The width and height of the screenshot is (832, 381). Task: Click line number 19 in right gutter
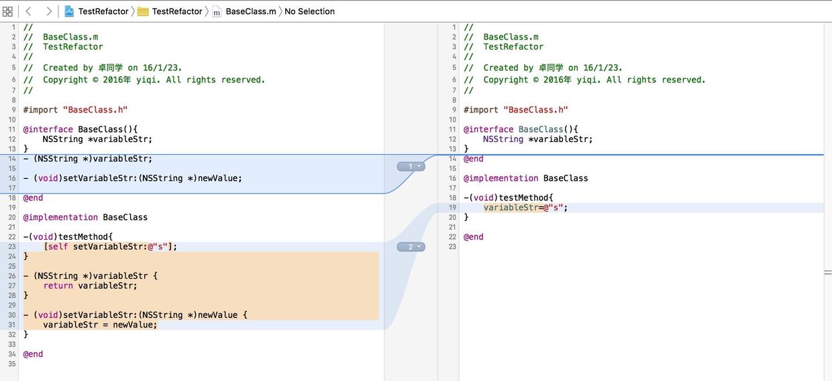[452, 208]
